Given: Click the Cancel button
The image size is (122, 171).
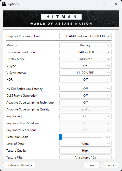Looking at the screenshot, I should pos(111,165).
